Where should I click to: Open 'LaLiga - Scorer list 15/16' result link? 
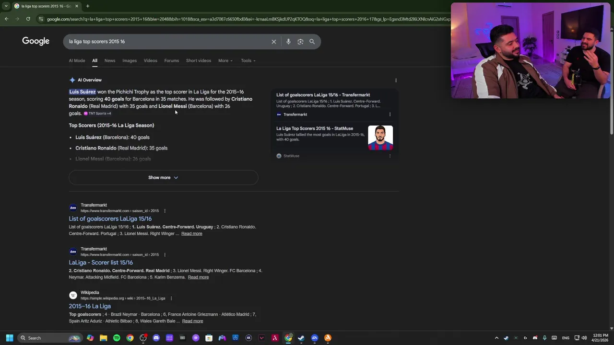point(101,263)
